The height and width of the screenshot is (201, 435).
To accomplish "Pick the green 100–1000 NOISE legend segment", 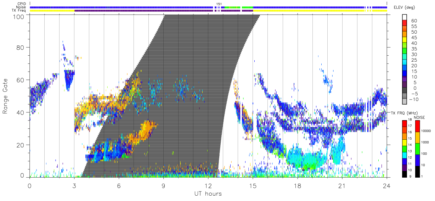I will pos(417,149).
